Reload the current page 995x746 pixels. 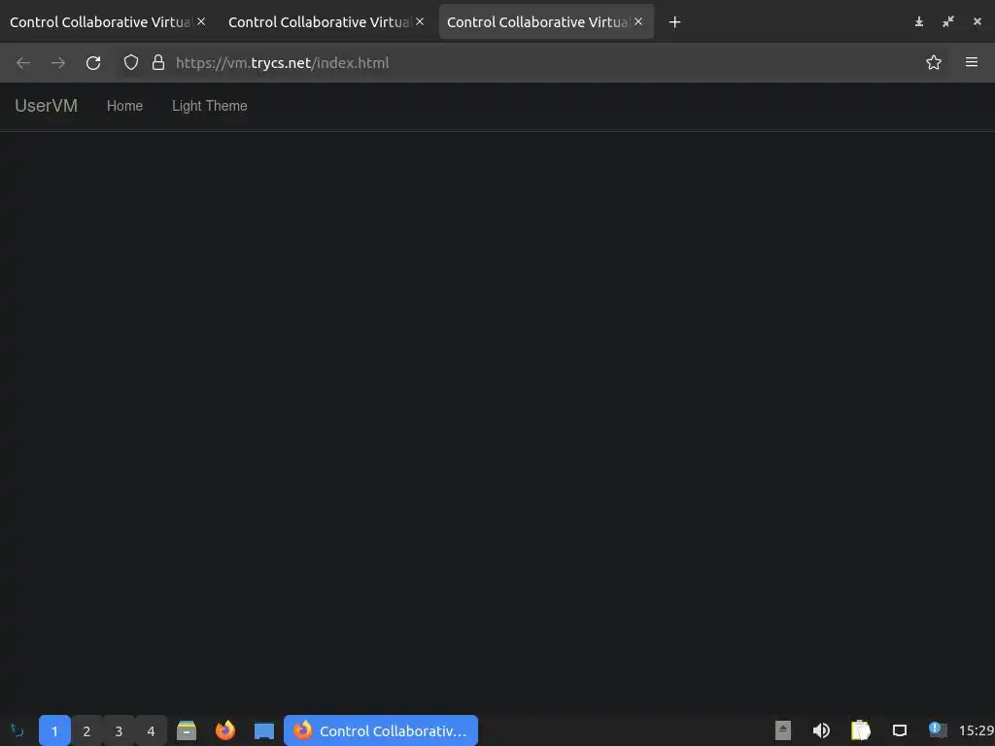[x=93, y=63]
